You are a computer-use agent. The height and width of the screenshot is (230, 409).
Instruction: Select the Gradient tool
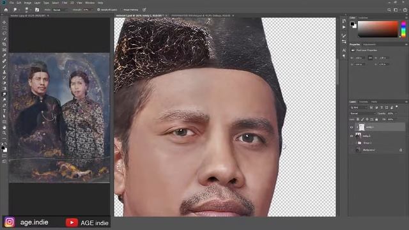[x=4, y=89]
